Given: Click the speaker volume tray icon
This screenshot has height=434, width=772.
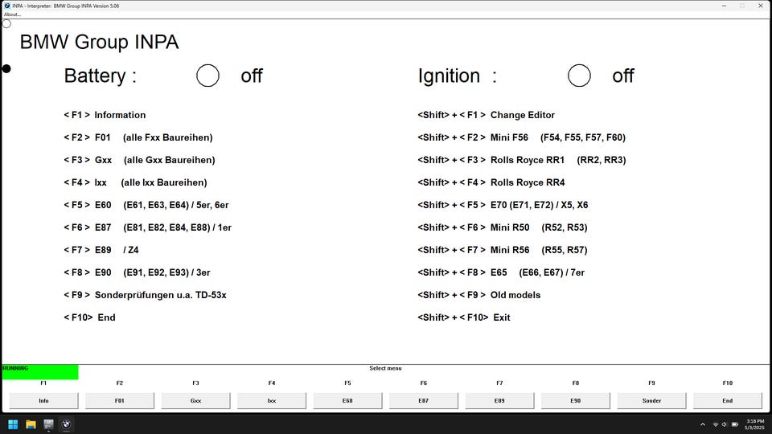Looking at the screenshot, I should click(x=725, y=424).
